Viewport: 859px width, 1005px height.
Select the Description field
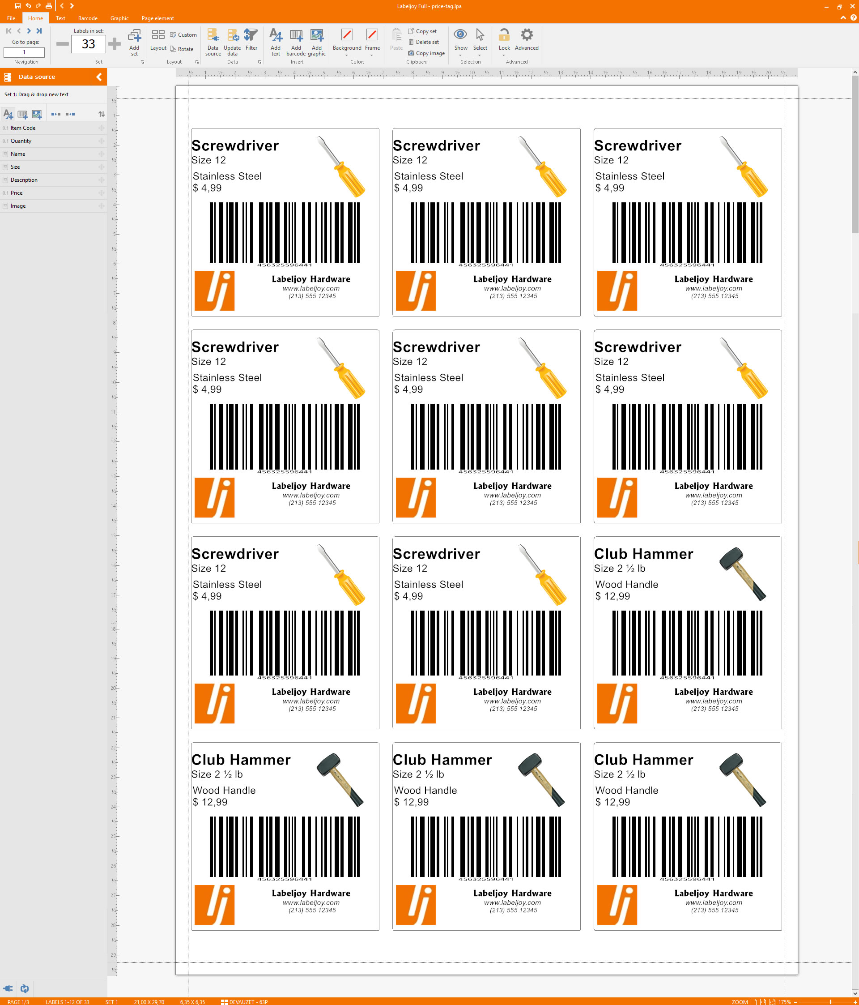click(x=53, y=180)
